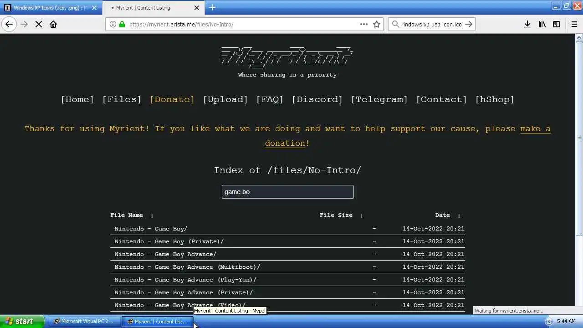Open the [hShop] menu link
Viewport: 583px width, 328px height.
tap(495, 99)
